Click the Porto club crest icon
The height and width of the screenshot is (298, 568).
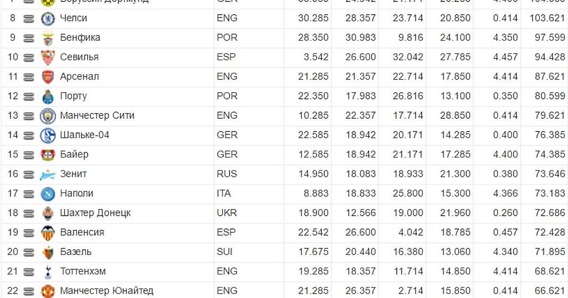pyautogui.click(x=48, y=96)
